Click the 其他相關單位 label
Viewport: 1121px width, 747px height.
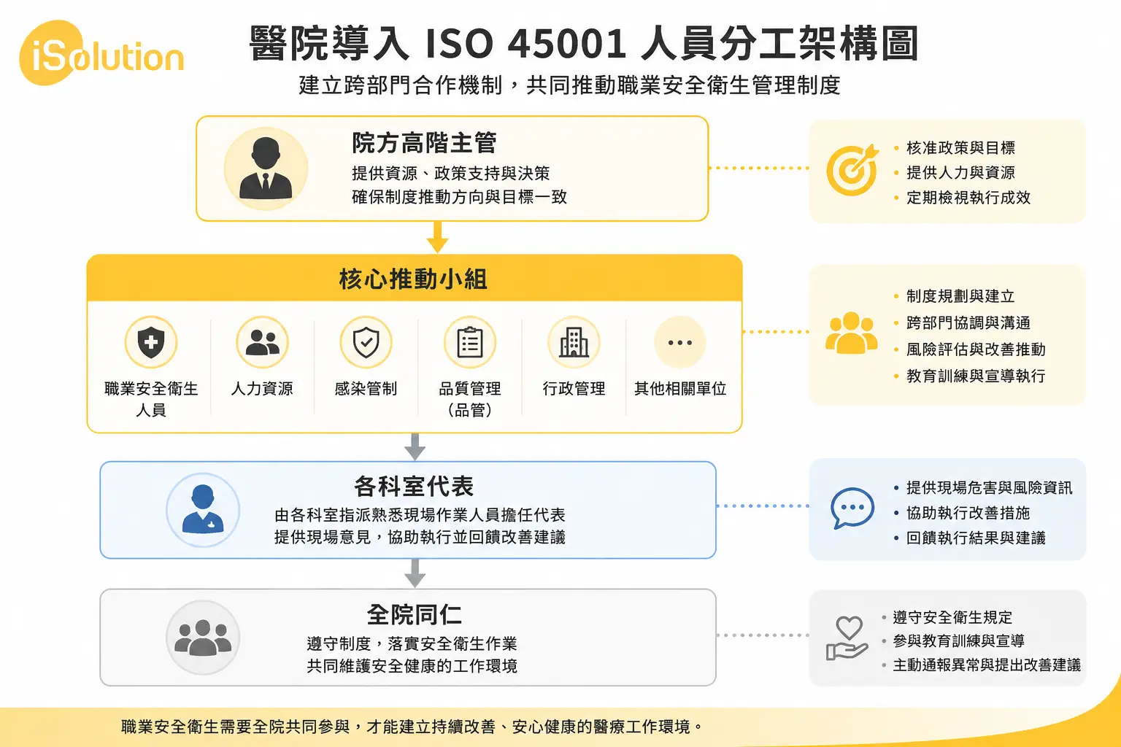pyautogui.click(x=680, y=389)
